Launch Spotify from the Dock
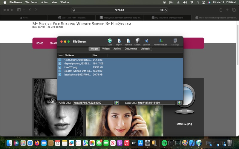The width and height of the screenshot is (239, 149). 164,143
